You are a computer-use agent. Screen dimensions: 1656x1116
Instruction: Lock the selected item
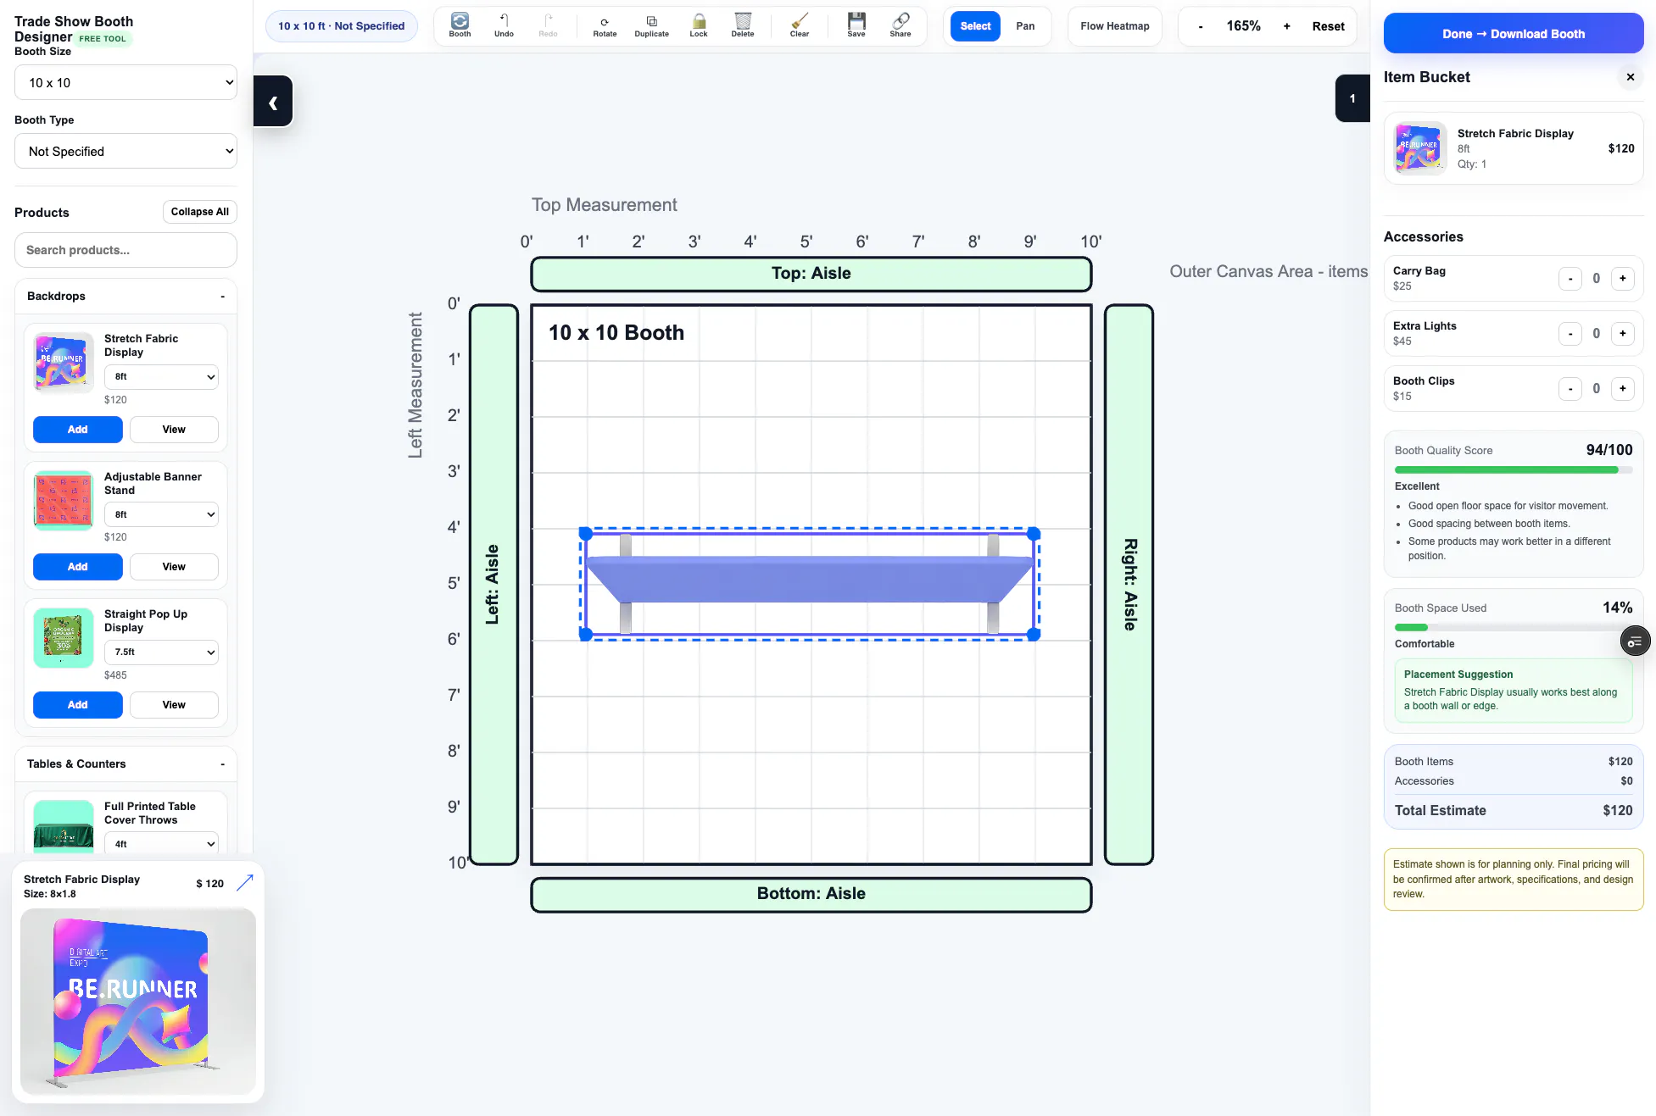[x=699, y=25]
